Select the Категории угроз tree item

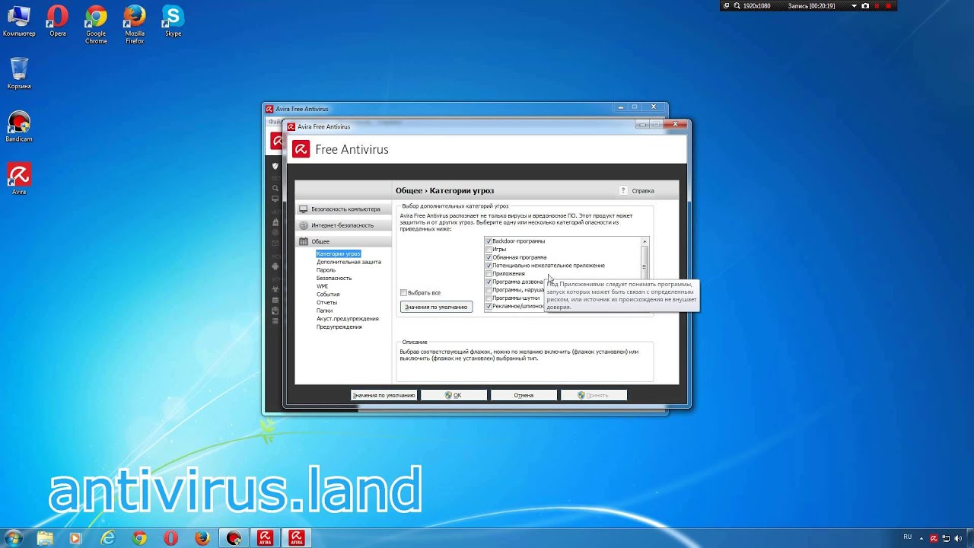[x=339, y=253]
